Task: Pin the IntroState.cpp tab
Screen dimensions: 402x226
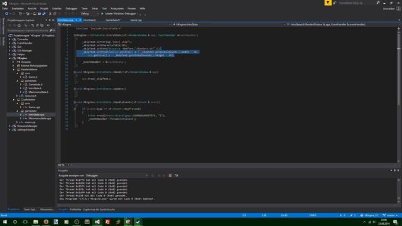Action: point(77,20)
